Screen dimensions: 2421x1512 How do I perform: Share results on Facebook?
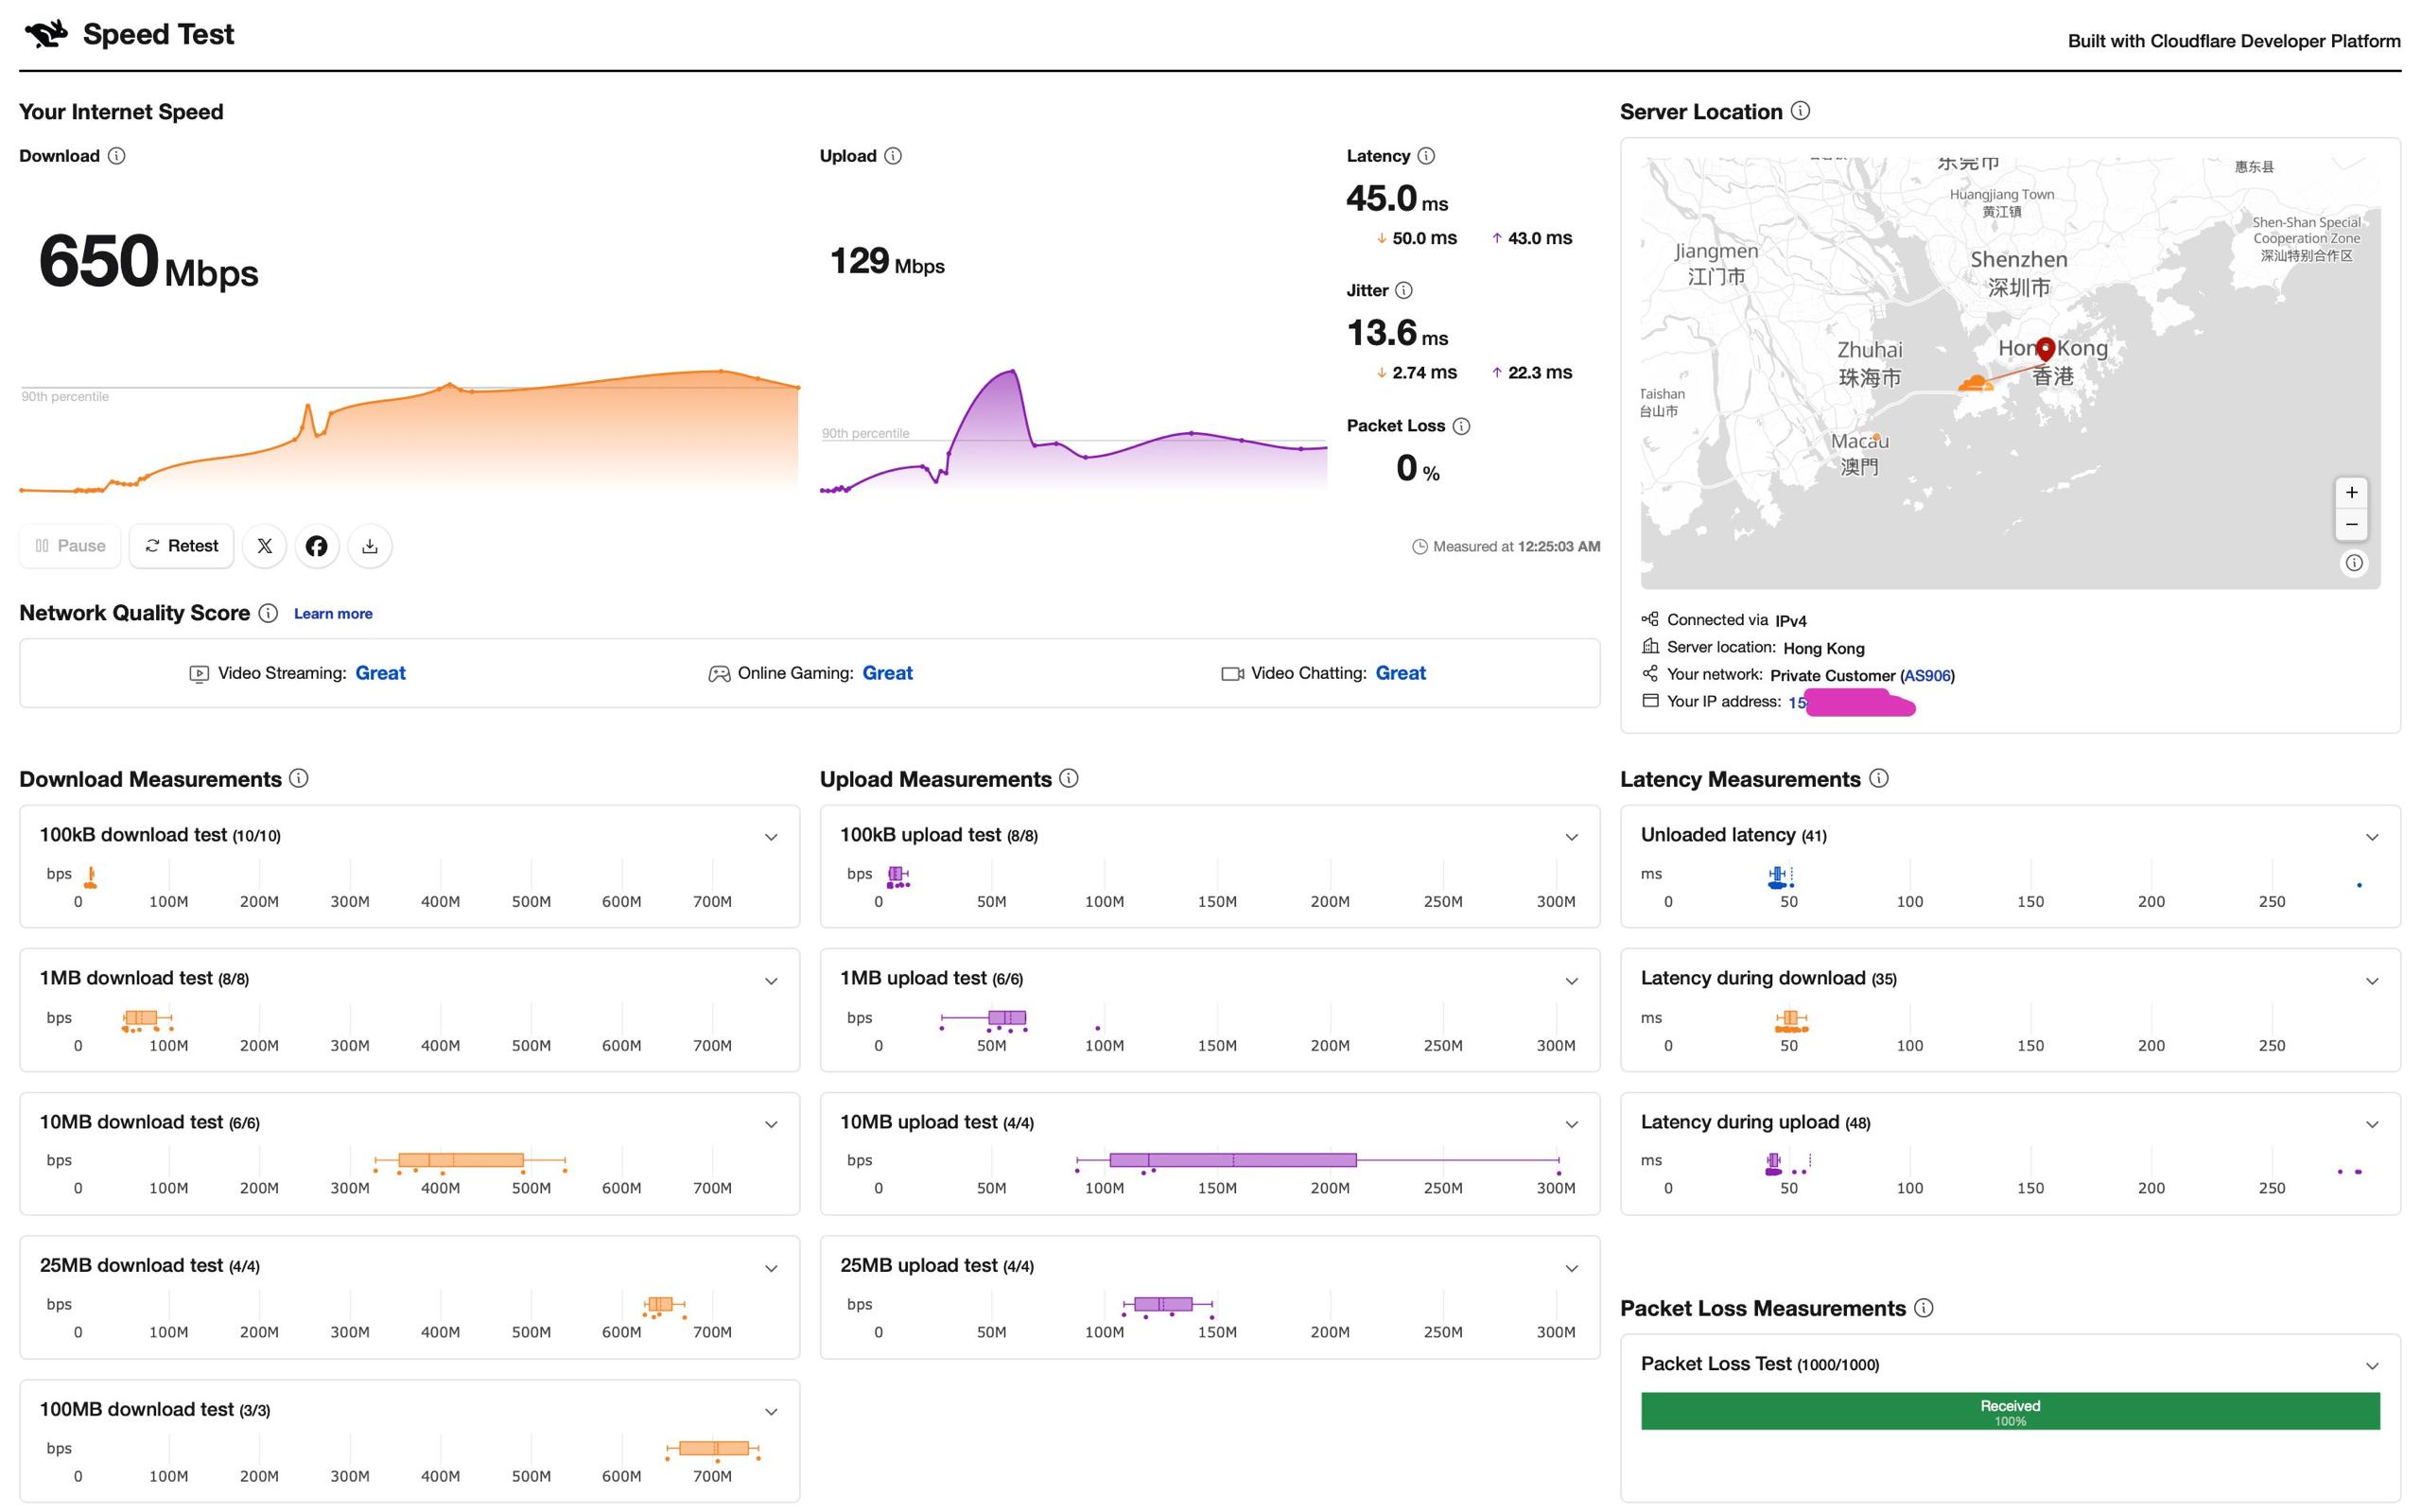(x=317, y=546)
